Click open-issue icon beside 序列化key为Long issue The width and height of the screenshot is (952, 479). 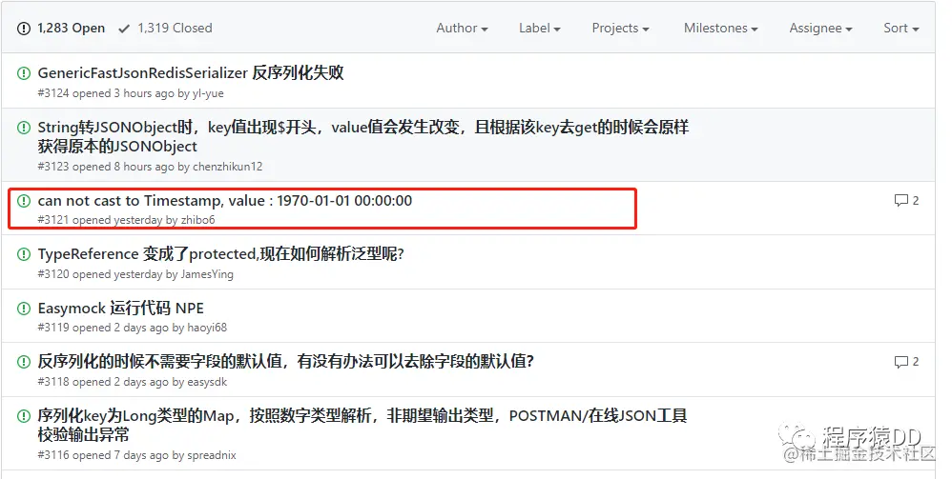(x=24, y=416)
